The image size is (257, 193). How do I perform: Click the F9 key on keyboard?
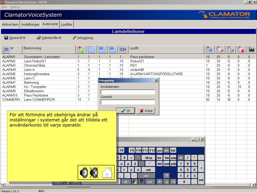click(x=132, y=150)
